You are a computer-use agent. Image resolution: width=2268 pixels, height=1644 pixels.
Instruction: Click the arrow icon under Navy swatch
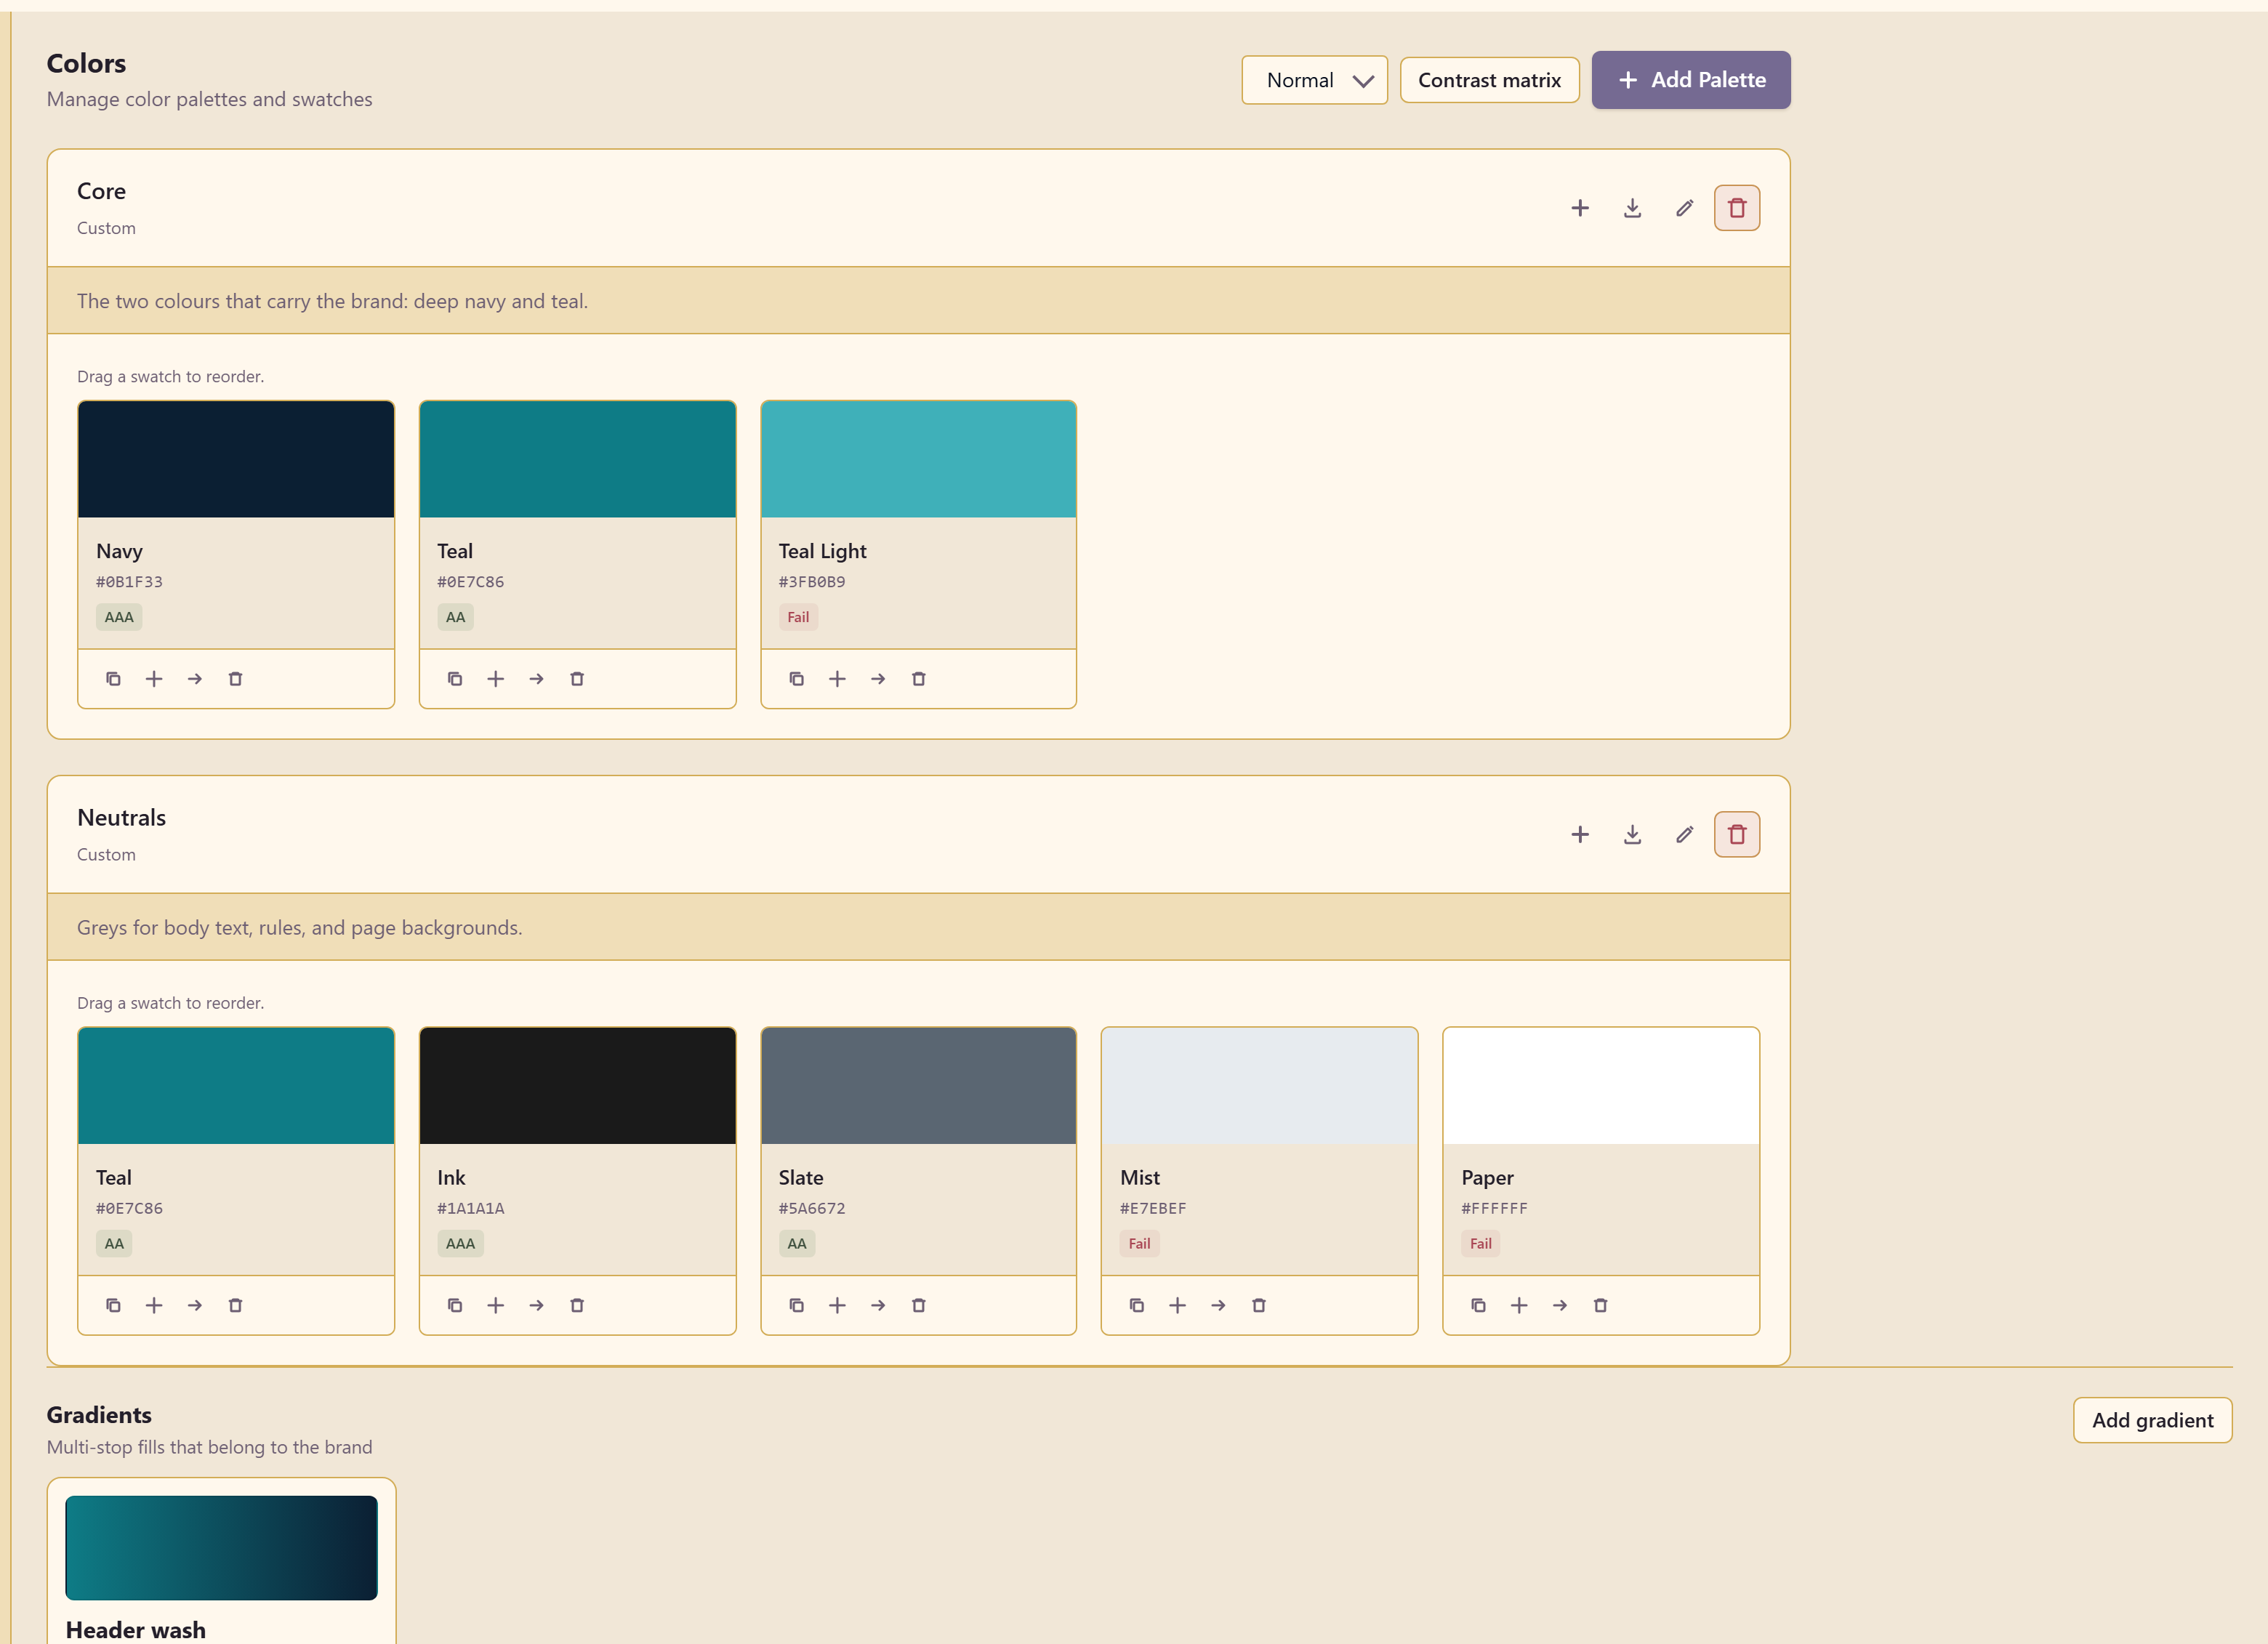coord(195,679)
